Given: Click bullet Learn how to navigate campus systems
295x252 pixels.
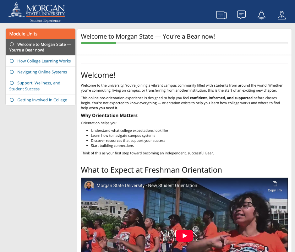Looking at the screenshot, I should click(123, 136).
